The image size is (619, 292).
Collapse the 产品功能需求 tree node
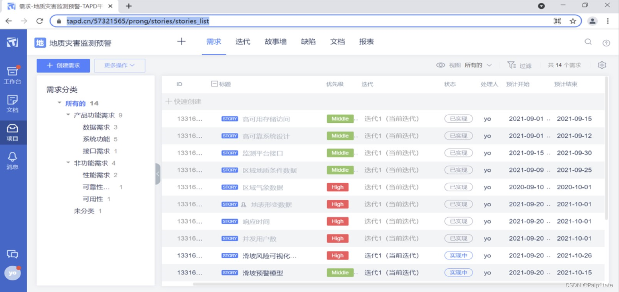pos(68,115)
